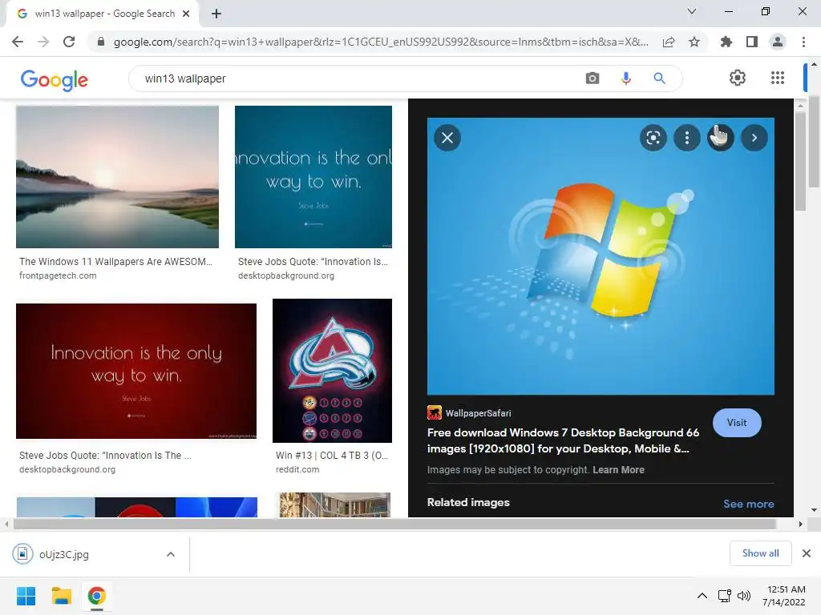Open the Learn More copyright link
Image resolution: width=821 pixels, height=615 pixels.
point(618,469)
